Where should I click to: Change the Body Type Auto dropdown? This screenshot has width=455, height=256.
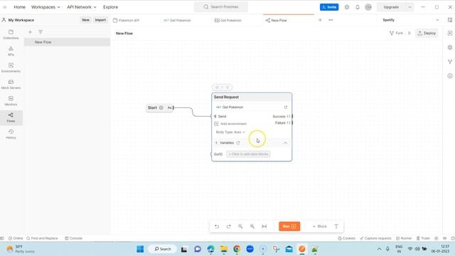[x=230, y=132]
